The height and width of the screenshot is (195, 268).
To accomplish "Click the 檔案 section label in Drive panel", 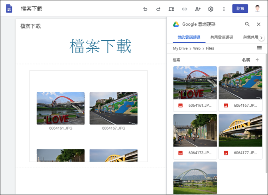I will pos(176,60).
